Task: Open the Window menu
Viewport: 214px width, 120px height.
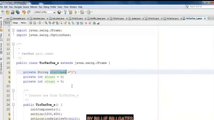Action: point(73,7)
